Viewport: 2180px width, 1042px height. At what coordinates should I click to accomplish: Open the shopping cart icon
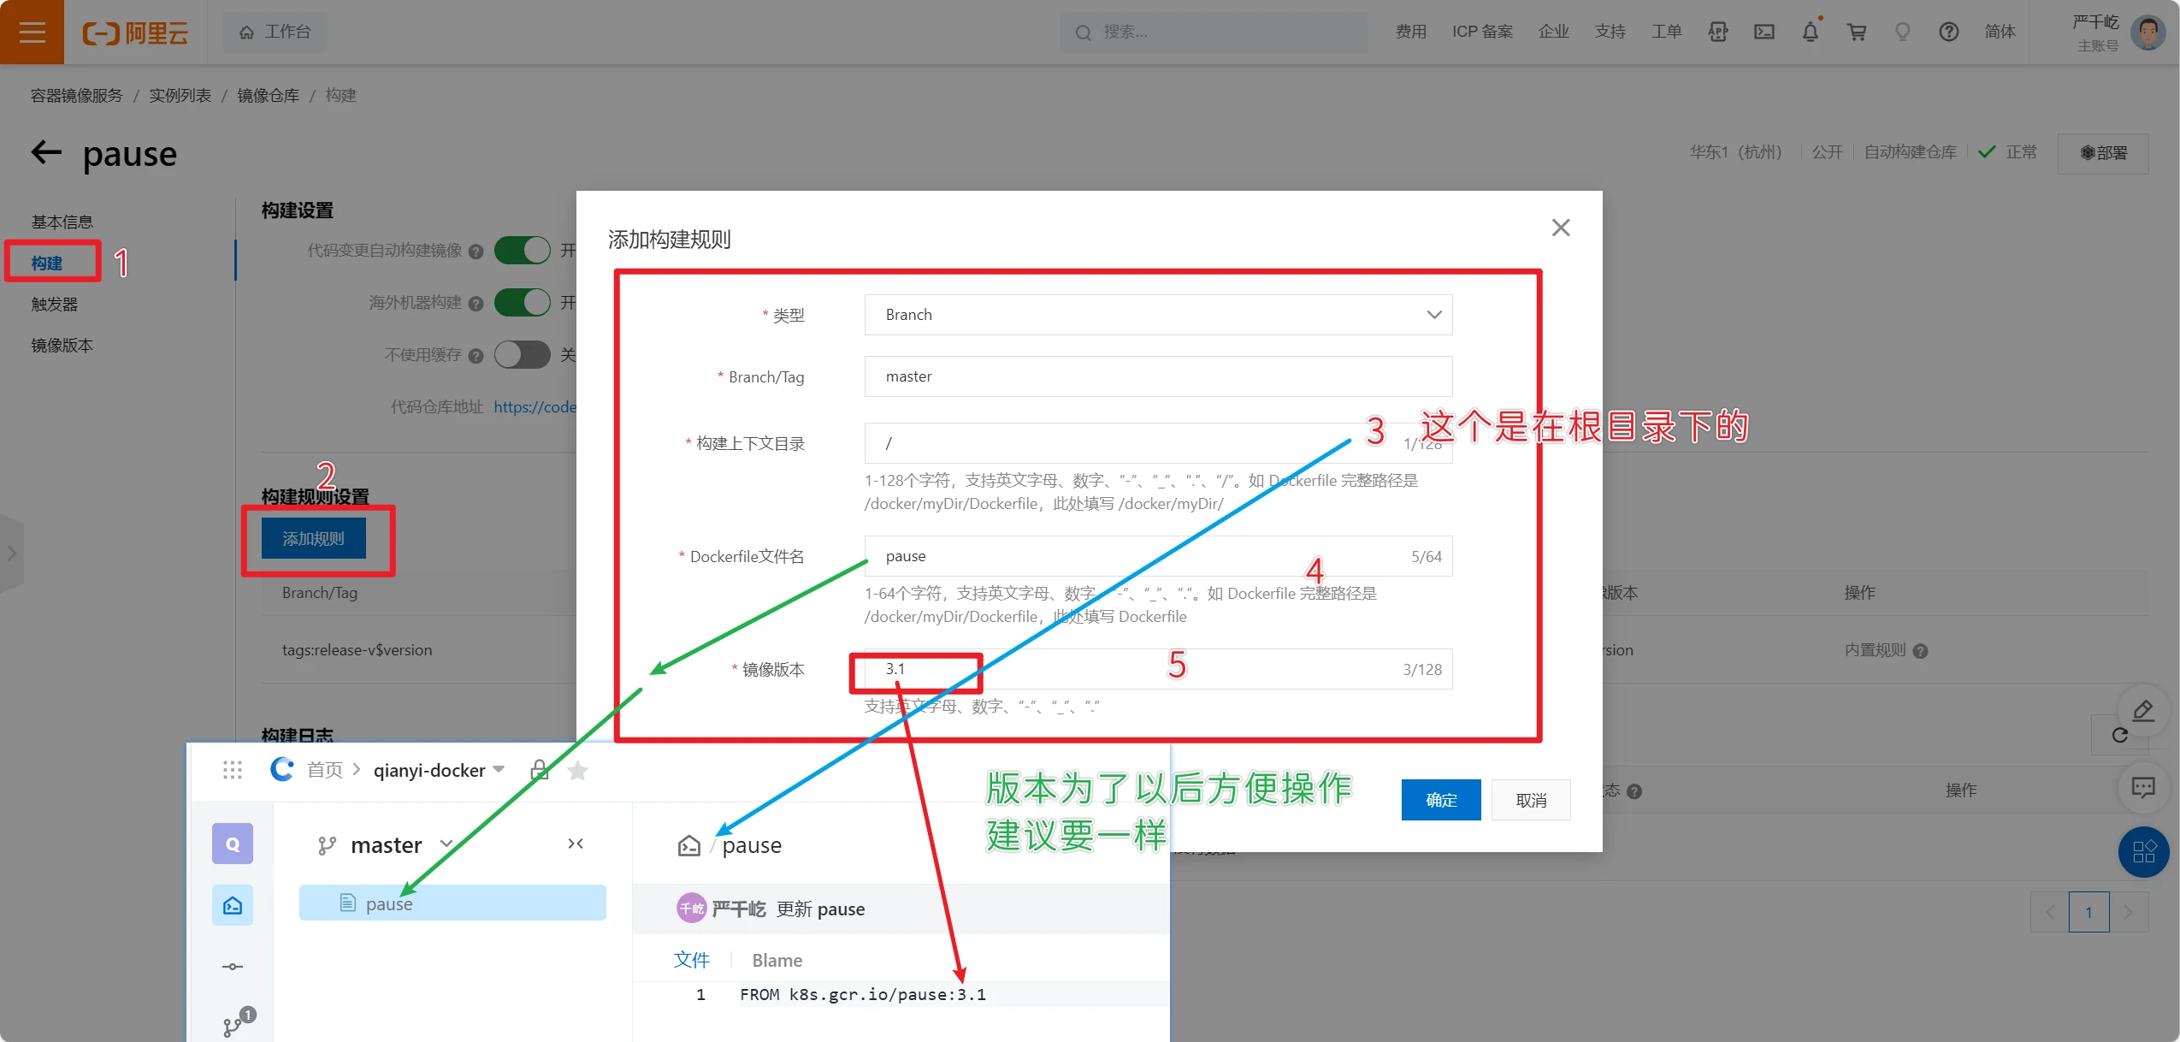pos(1856,32)
